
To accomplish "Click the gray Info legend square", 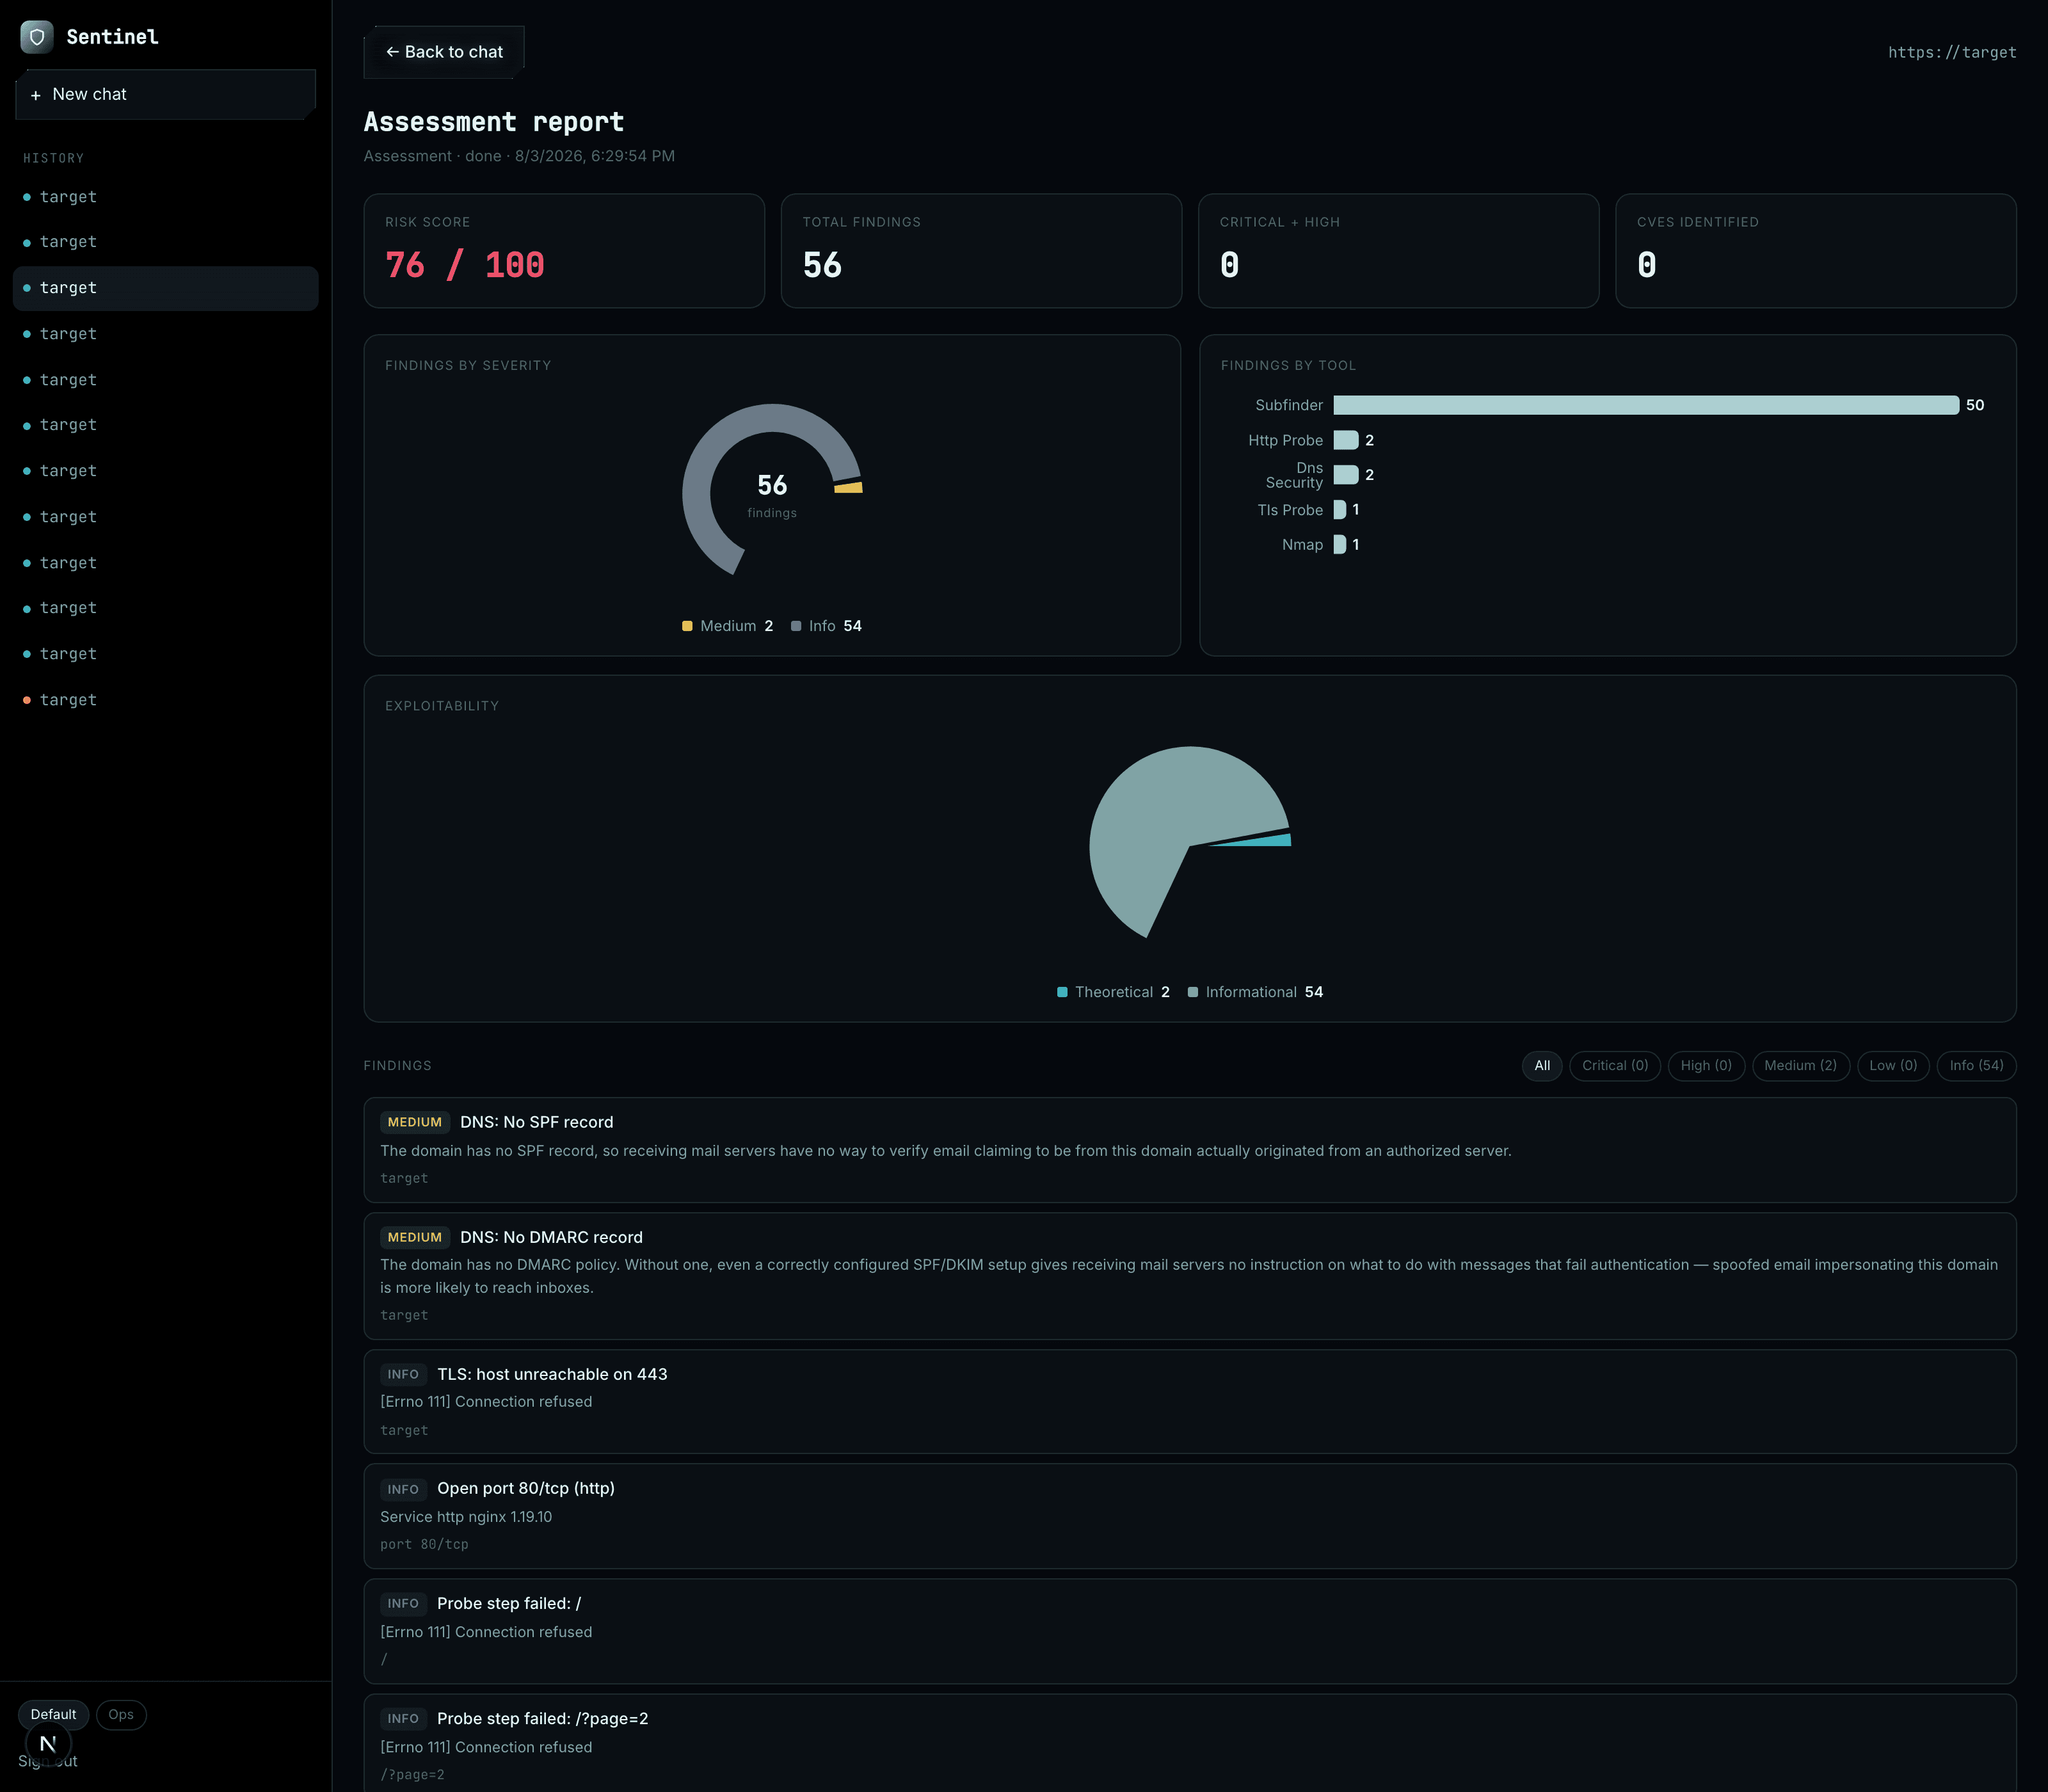I will pyautogui.click(x=796, y=626).
